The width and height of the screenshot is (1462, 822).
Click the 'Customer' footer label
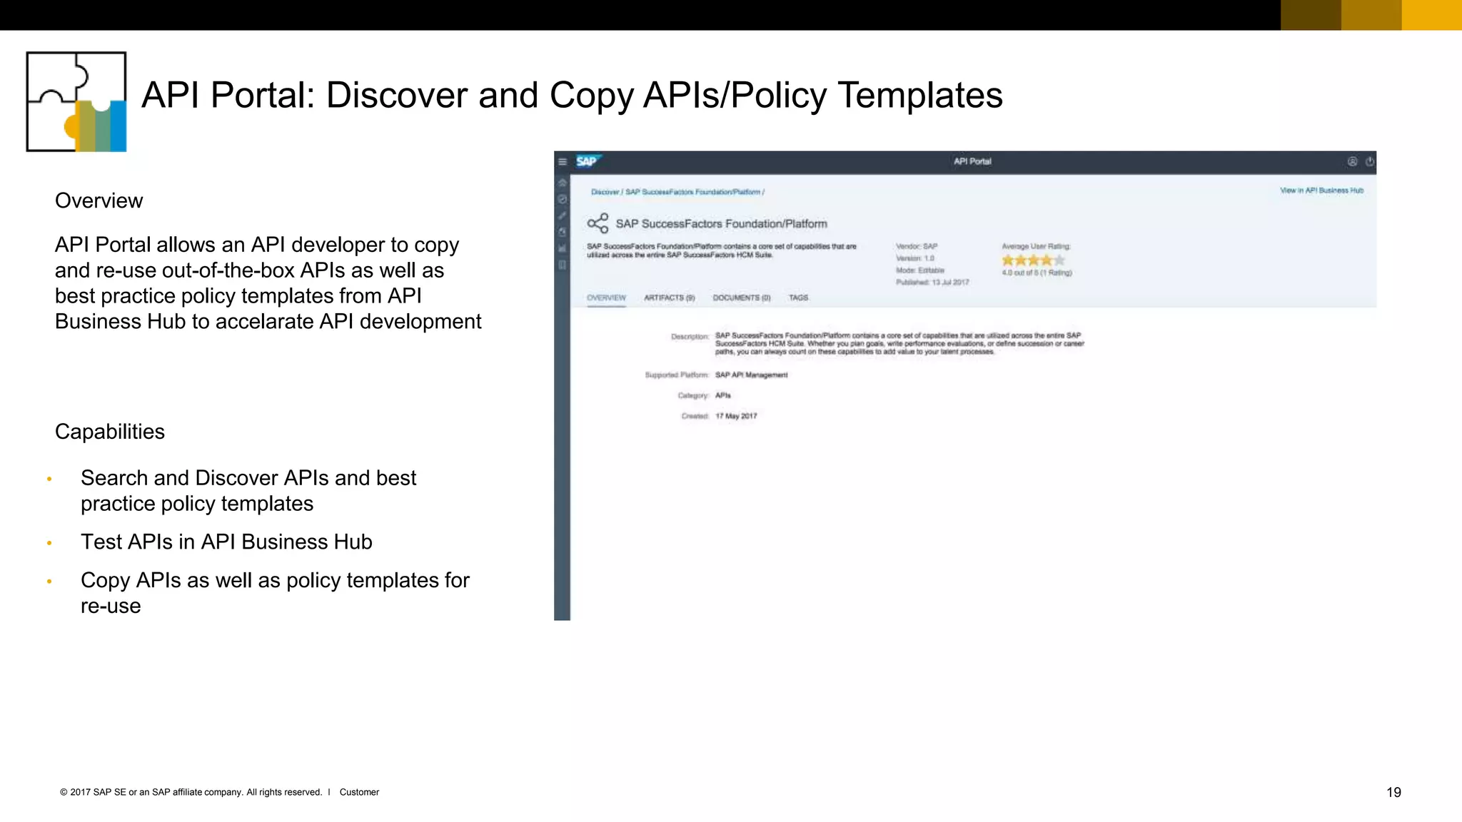[x=359, y=792]
